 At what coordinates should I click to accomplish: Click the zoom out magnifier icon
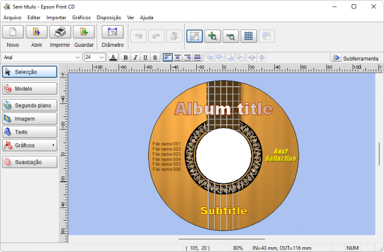pyautogui.click(x=230, y=36)
